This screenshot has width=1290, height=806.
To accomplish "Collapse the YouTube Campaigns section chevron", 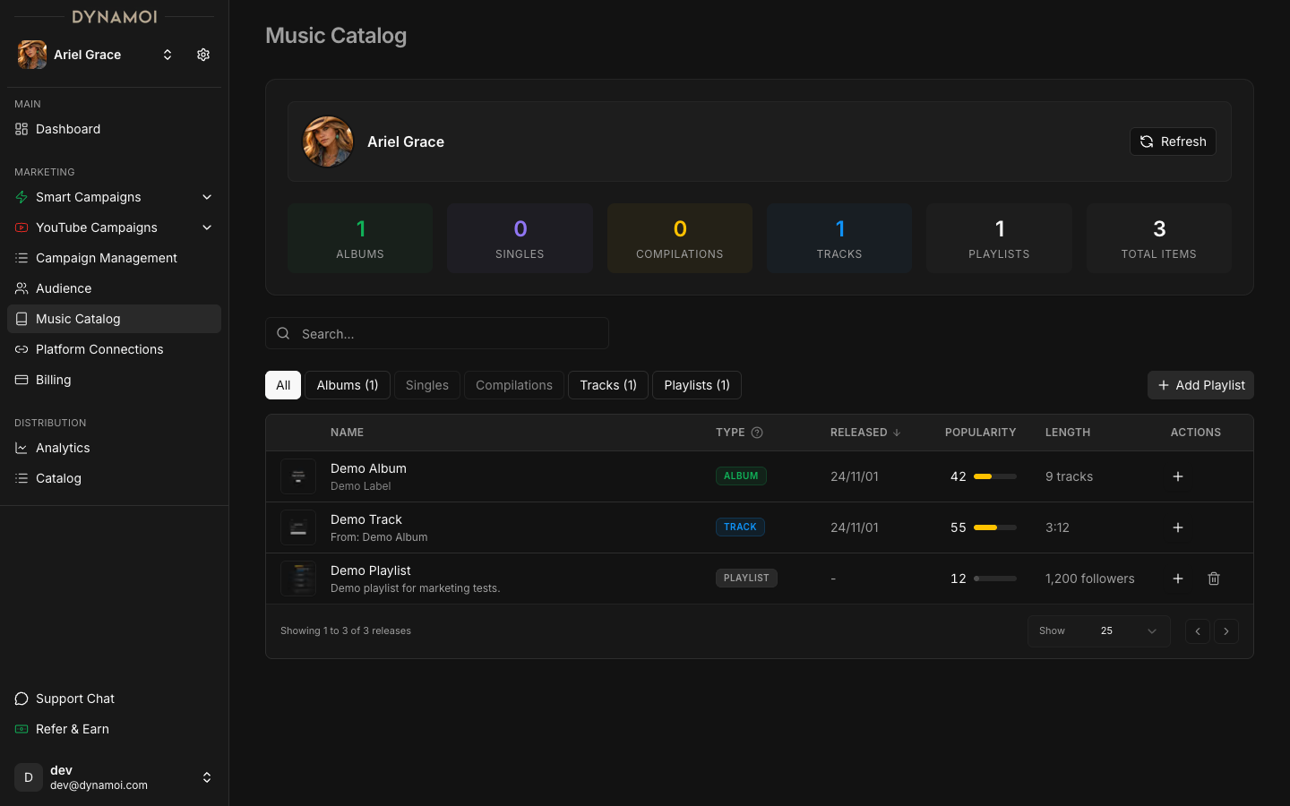I will click(207, 227).
